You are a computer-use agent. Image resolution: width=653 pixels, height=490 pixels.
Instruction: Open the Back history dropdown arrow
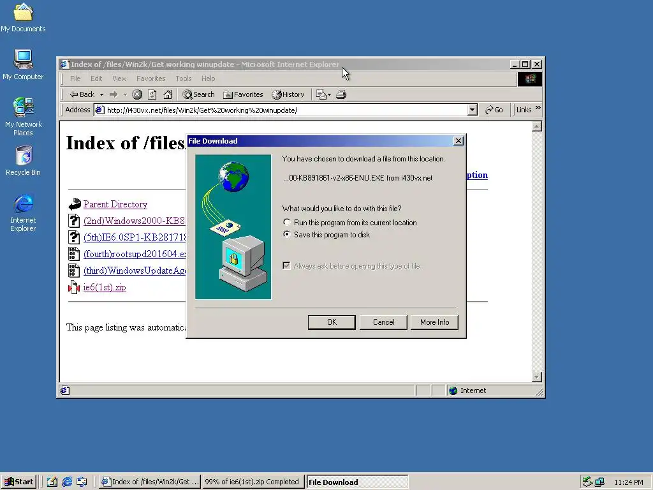click(101, 94)
